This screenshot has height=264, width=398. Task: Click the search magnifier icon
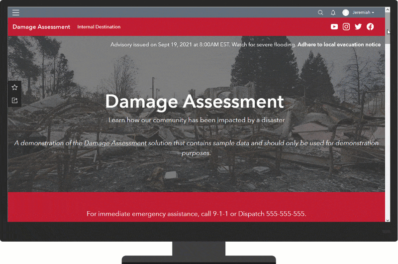pyautogui.click(x=320, y=12)
